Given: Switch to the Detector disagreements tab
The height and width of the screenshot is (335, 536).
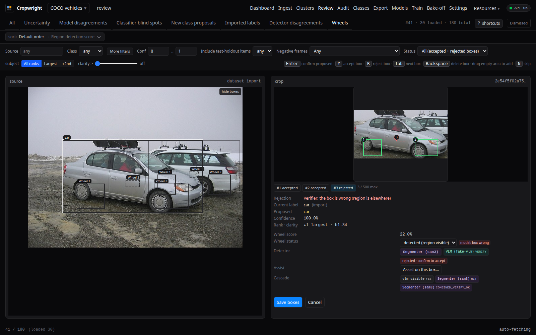Looking at the screenshot, I should point(296,23).
